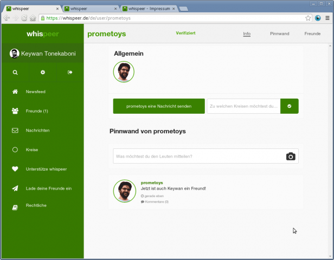
Task: Confirm circles with the green checkmark button
Action: [x=290, y=106]
